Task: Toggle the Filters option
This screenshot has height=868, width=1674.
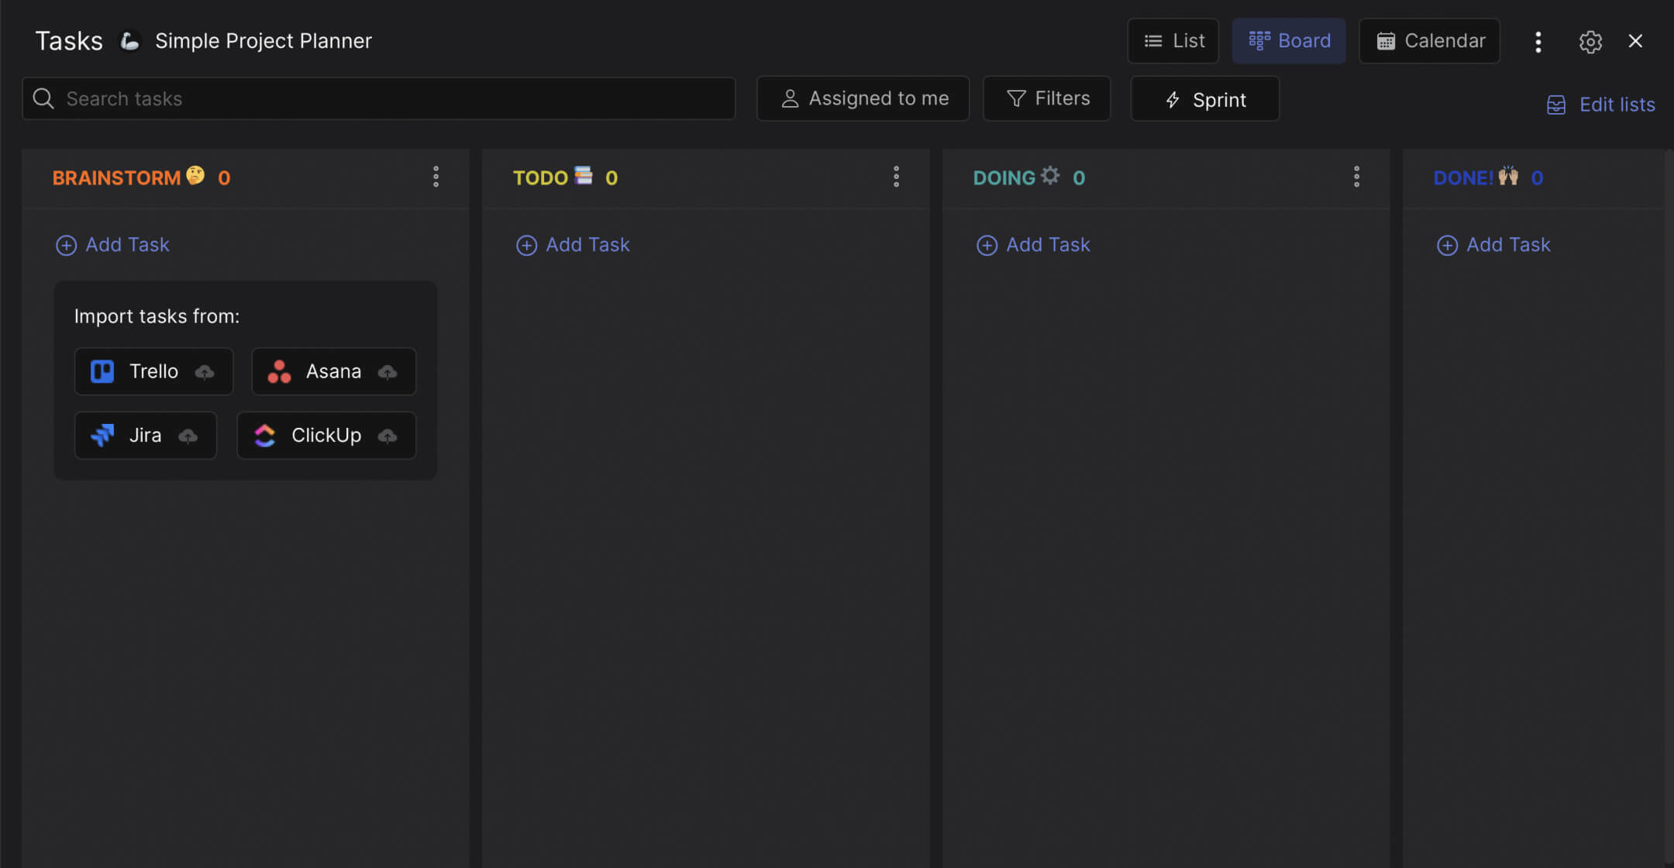Action: tap(1047, 98)
